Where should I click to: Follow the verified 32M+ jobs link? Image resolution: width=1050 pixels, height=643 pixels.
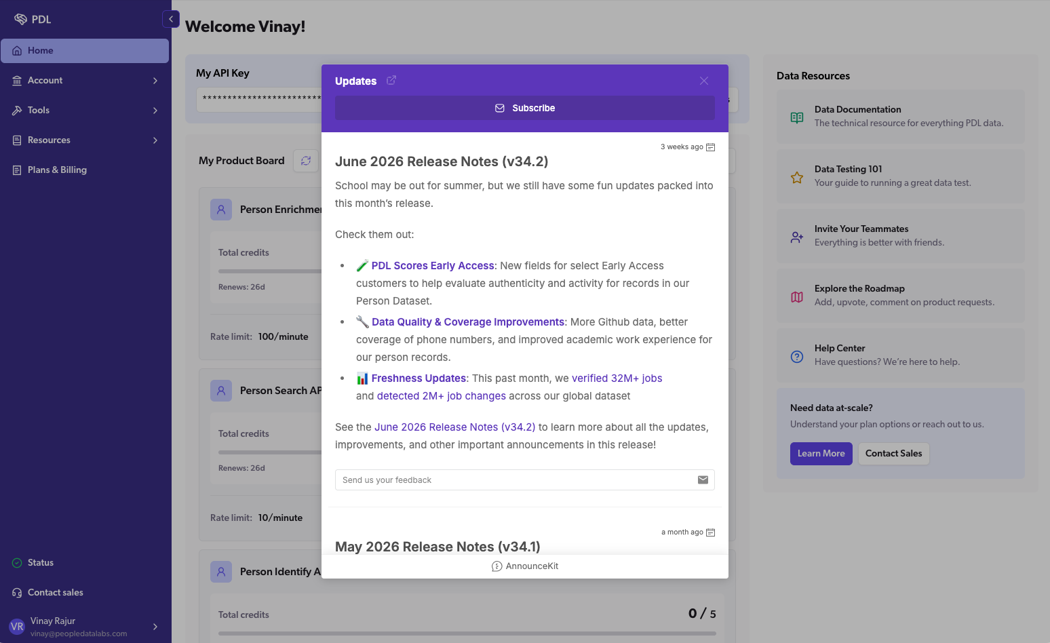pos(617,378)
